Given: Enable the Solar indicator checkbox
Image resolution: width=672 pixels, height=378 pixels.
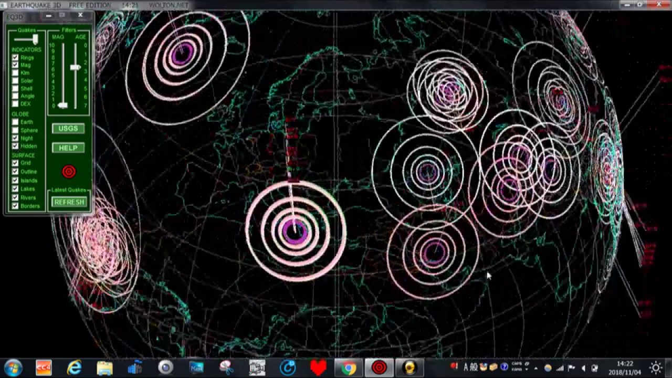Looking at the screenshot, I should (15, 81).
